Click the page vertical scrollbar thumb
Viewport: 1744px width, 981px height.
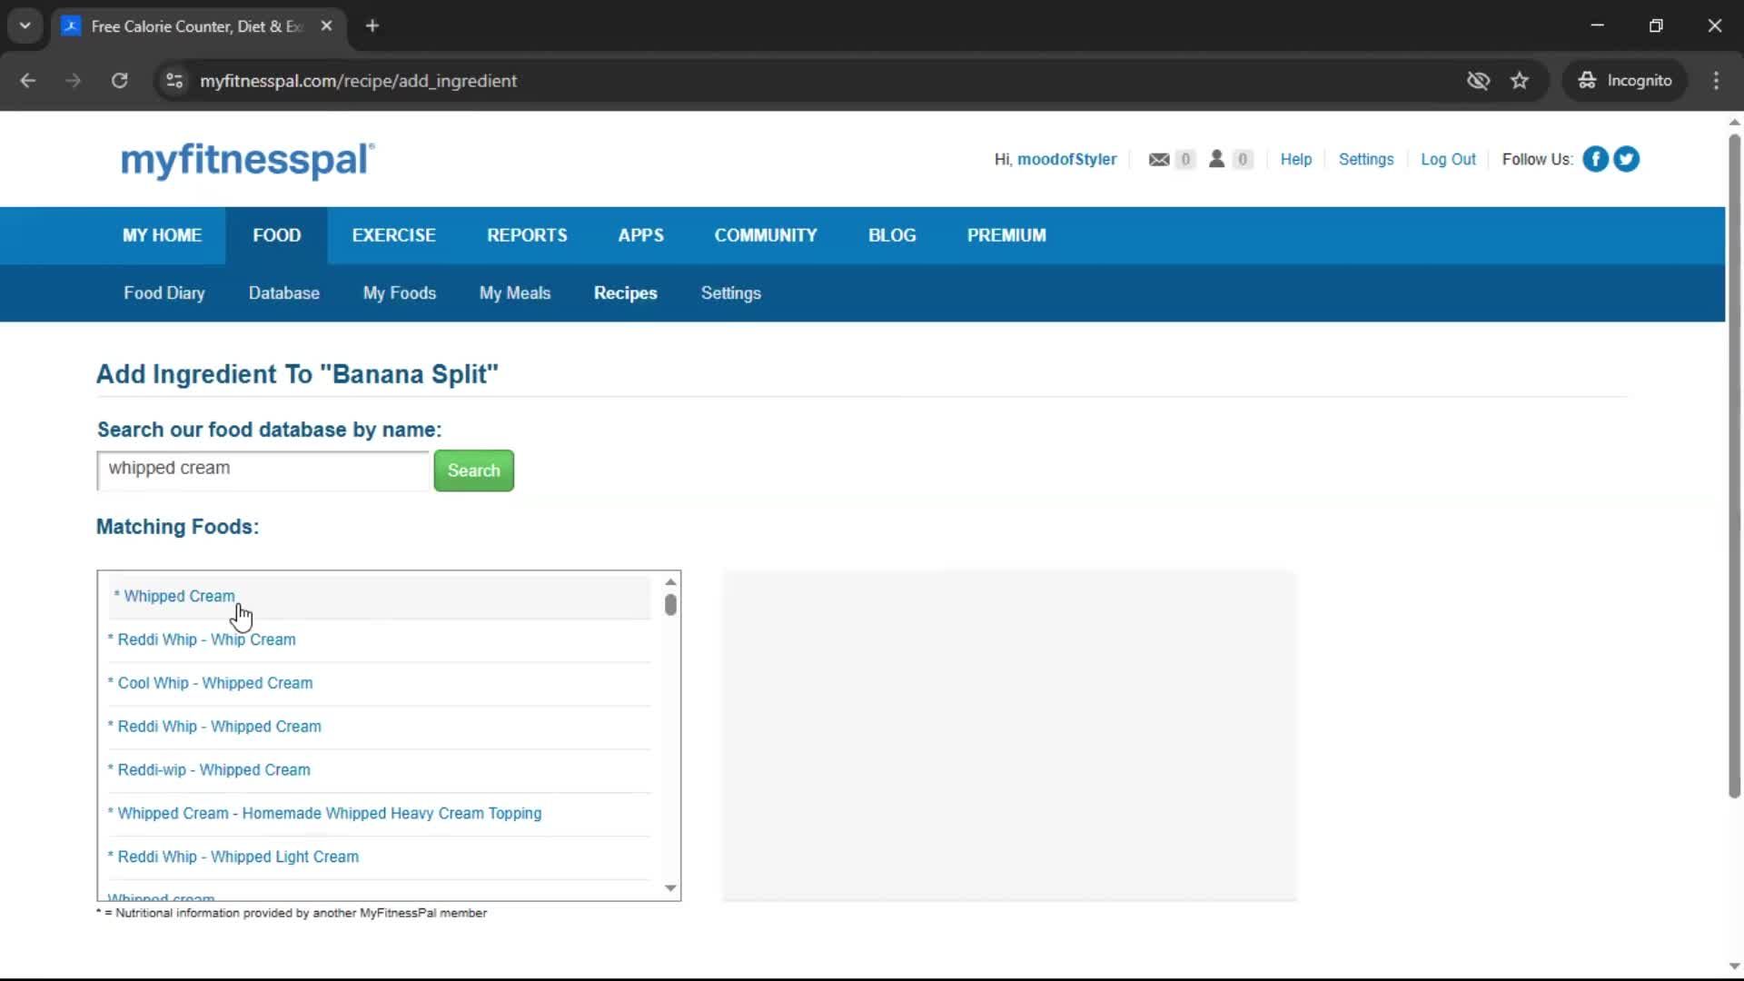point(1734,466)
